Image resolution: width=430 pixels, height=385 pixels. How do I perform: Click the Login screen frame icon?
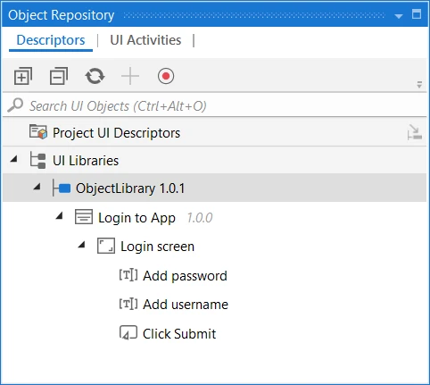[106, 246]
